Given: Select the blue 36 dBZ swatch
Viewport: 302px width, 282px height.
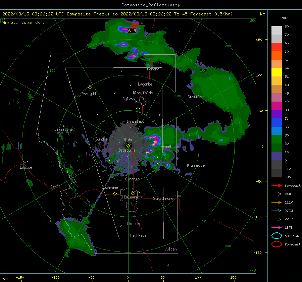Looking at the screenshot, I should 276,122.
